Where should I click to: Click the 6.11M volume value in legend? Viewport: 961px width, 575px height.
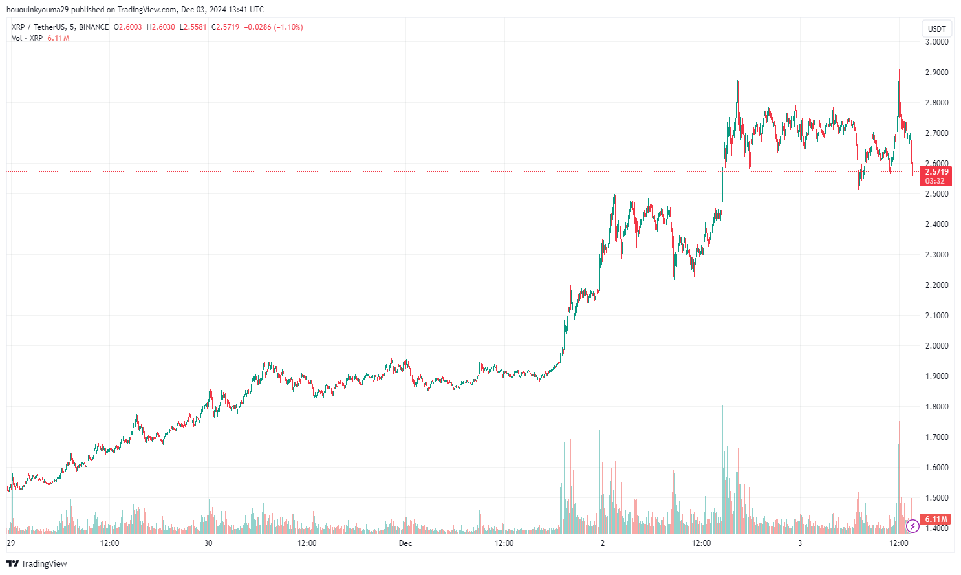point(58,38)
